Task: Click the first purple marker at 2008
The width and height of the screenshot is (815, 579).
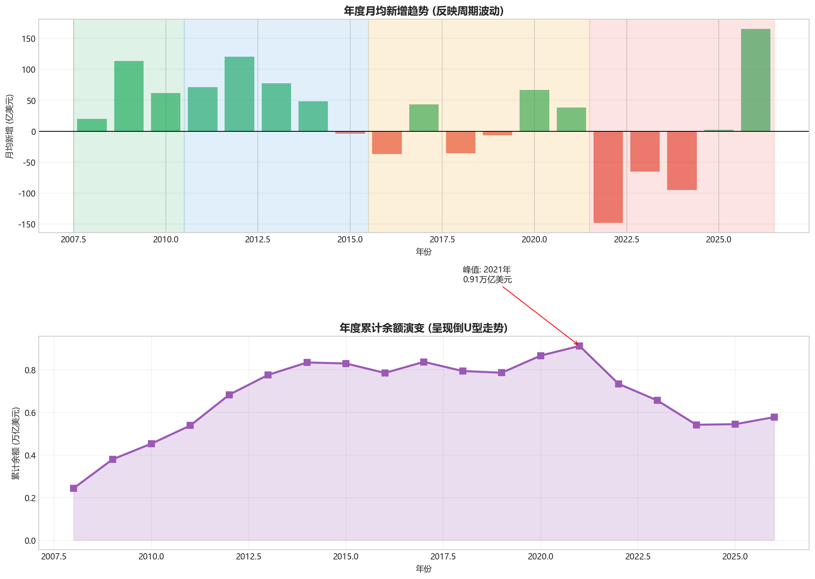Action: [x=74, y=488]
